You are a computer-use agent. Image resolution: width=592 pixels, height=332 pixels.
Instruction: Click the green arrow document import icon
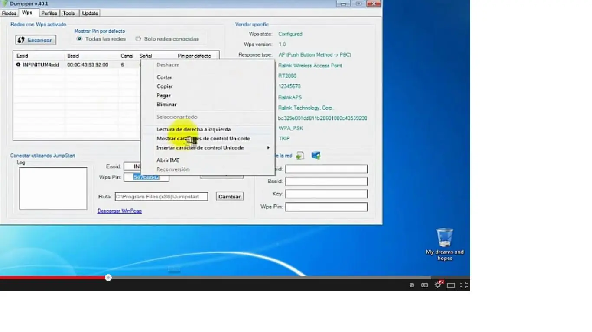[300, 156]
